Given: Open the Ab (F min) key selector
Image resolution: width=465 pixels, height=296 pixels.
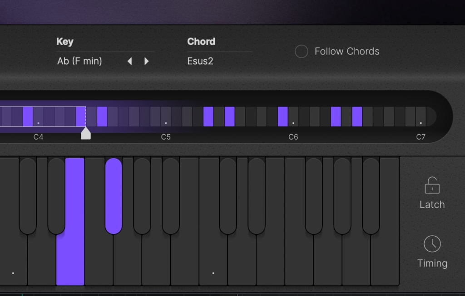Looking at the screenshot, I should click(x=79, y=61).
